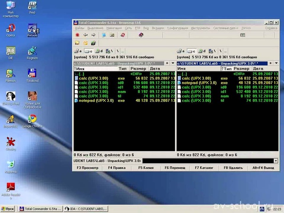The height and width of the screenshot is (213, 284).
Task: Open FTP connection with red toolbar icon
Action: (123, 35)
